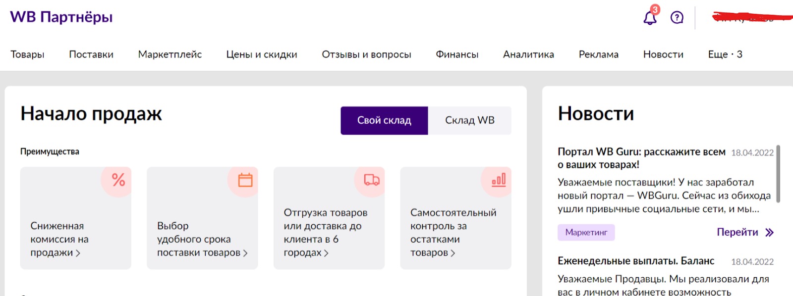This screenshot has width=793, height=296.
Task: Click the 18.04.2022 date beside Портал WB Guru
Action: coord(752,152)
